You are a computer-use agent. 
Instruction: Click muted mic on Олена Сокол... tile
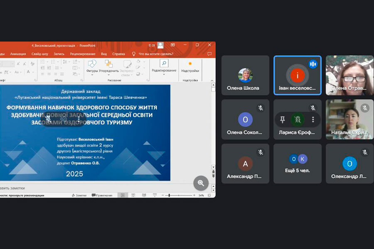click(261, 108)
